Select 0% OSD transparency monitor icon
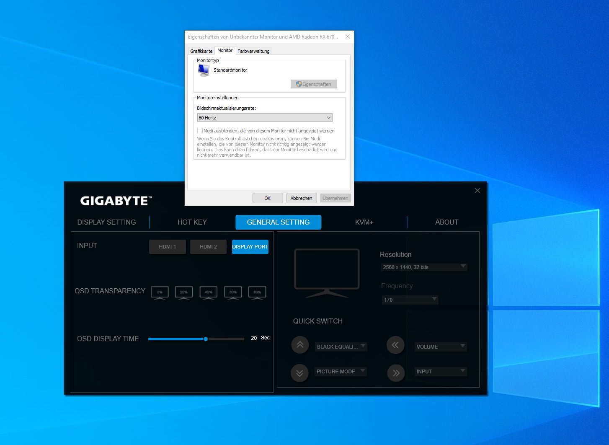Viewport: 609px width, 445px height. click(160, 292)
